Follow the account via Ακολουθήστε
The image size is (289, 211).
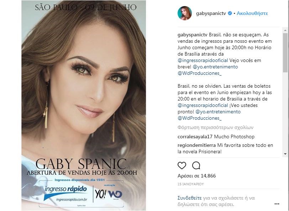pyautogui.click(x=252, y=13)
